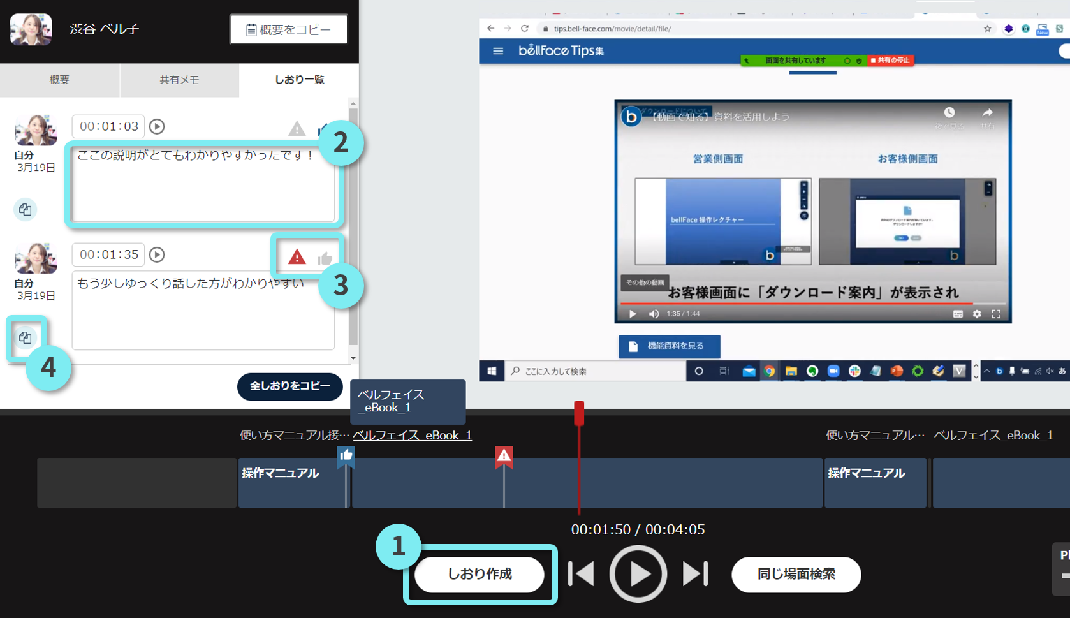Click 渋谷 ベルチ profile avatar
Viewport: 1070px width, 618px height.
click(31, 29)
